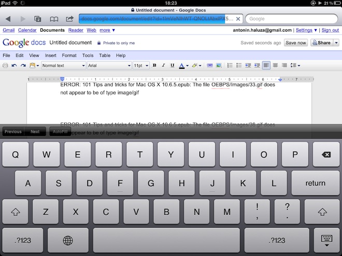The image size is (342, 256).
Task: Open the web clipboard dropdown icon
Action: pyautogui.click(x=34, y=65)
